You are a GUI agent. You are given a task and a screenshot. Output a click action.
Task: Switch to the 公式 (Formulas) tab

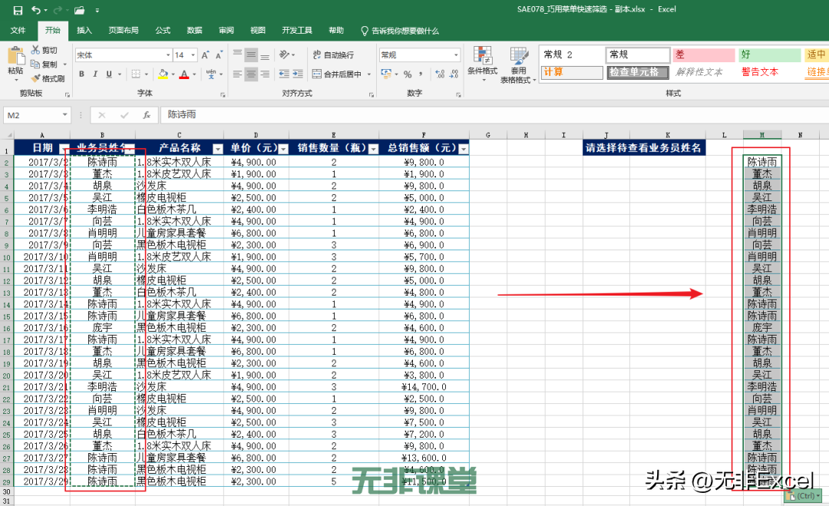coord(163,31)
